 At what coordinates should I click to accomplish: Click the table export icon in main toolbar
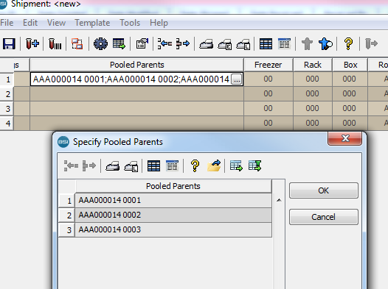[119, 44]
